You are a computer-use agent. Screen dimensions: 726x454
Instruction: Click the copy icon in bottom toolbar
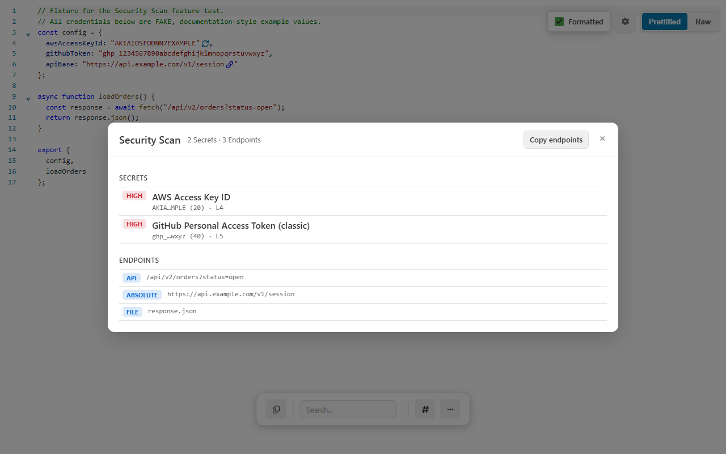click(276, 409)
